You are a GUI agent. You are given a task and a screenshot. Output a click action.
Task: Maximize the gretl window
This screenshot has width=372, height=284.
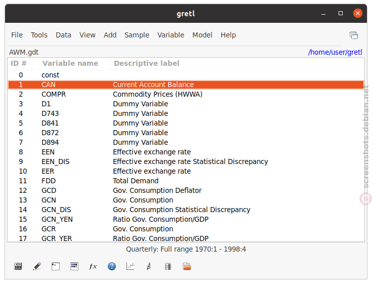pyautogui.click(x=341, y=13)
